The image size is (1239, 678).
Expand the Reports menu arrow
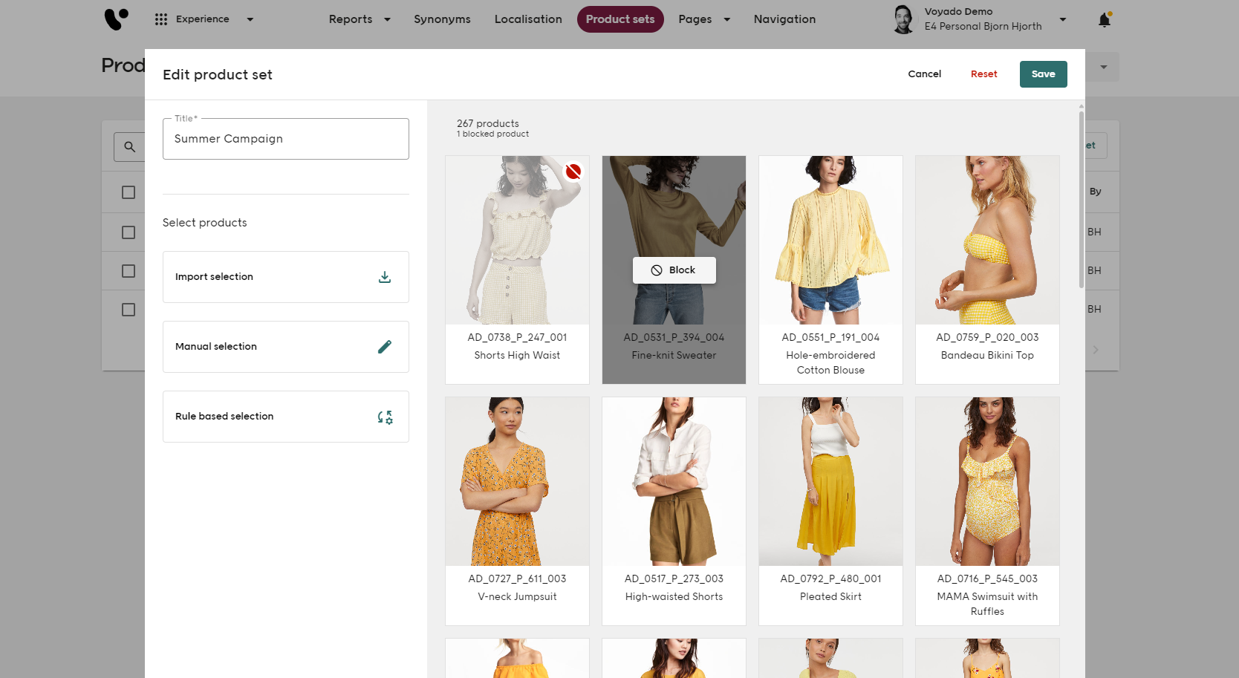pyautogui.click(x=387, y=19)
